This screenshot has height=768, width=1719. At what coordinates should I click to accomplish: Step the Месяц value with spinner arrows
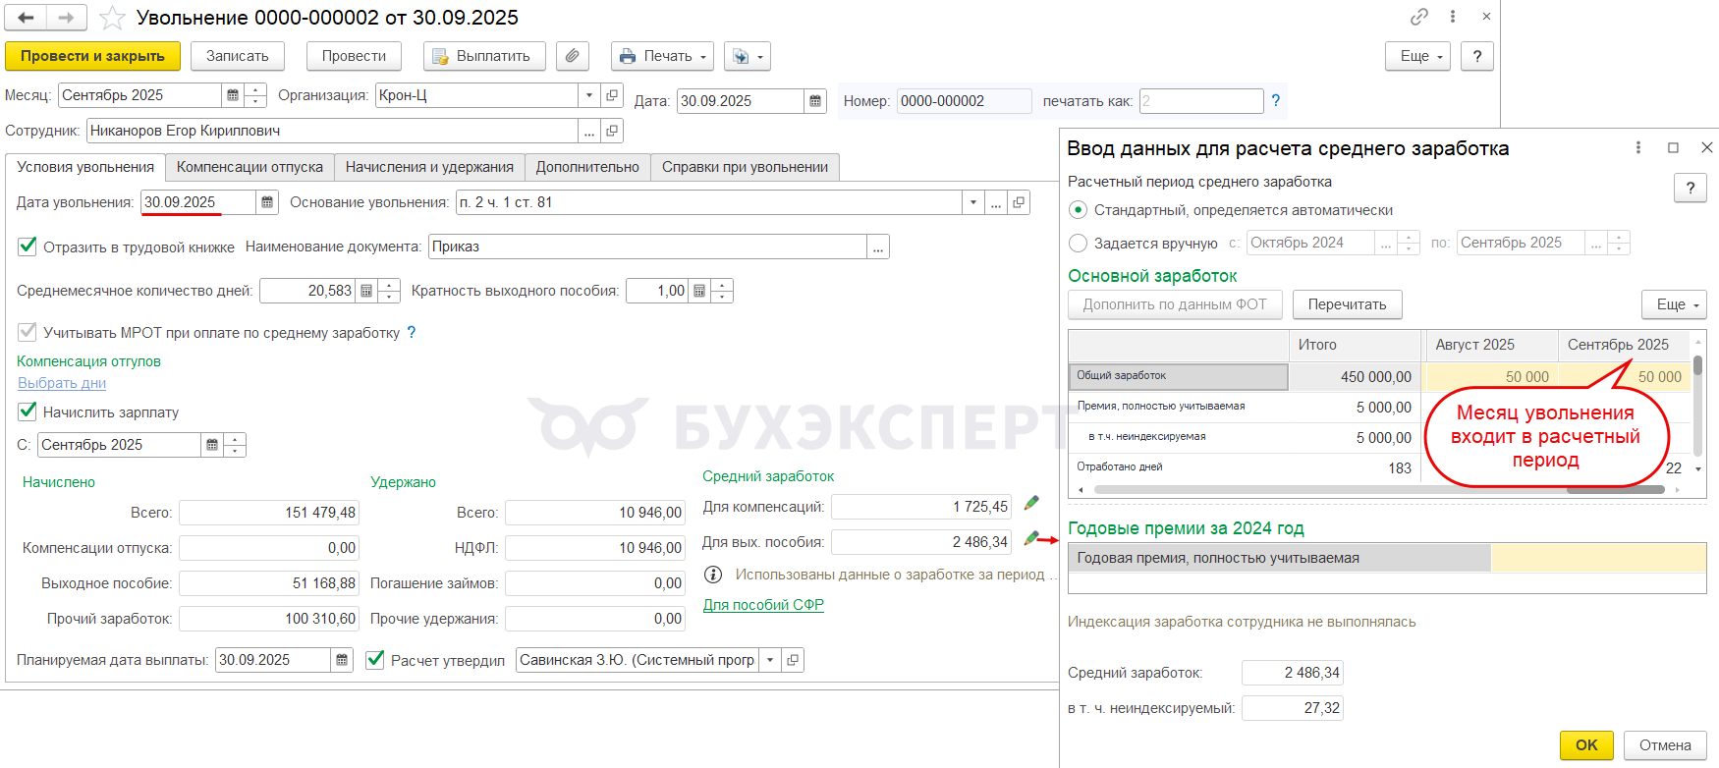pos(255,95)
